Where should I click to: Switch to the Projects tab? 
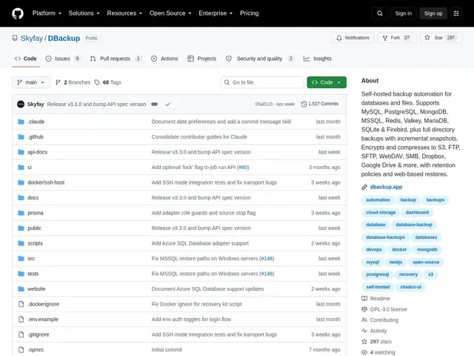click(201, 59)
